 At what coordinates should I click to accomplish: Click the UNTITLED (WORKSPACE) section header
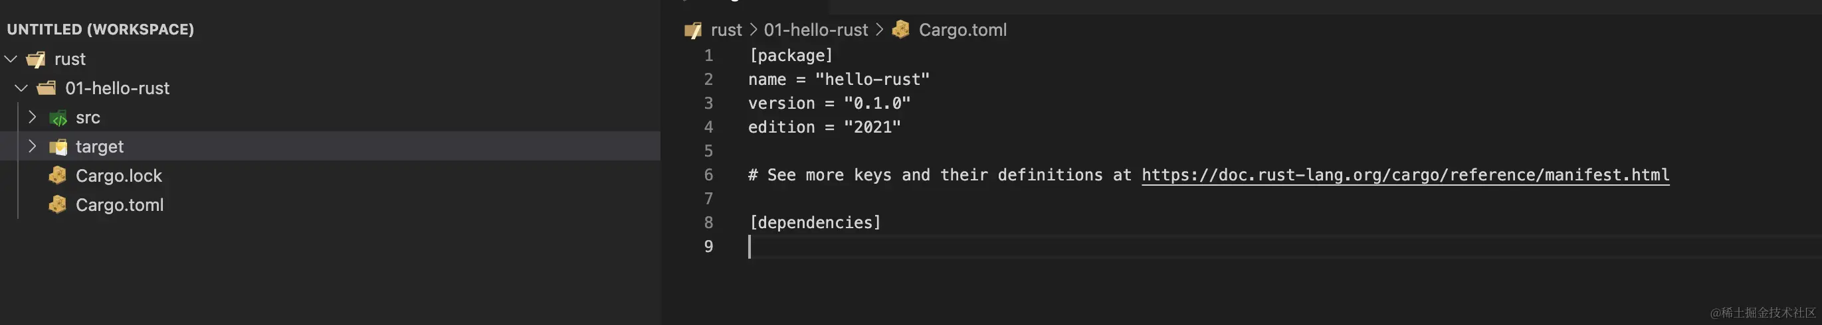tap(100, 29)
